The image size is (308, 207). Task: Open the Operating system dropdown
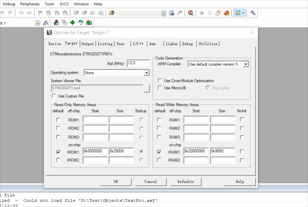point(146,73)
